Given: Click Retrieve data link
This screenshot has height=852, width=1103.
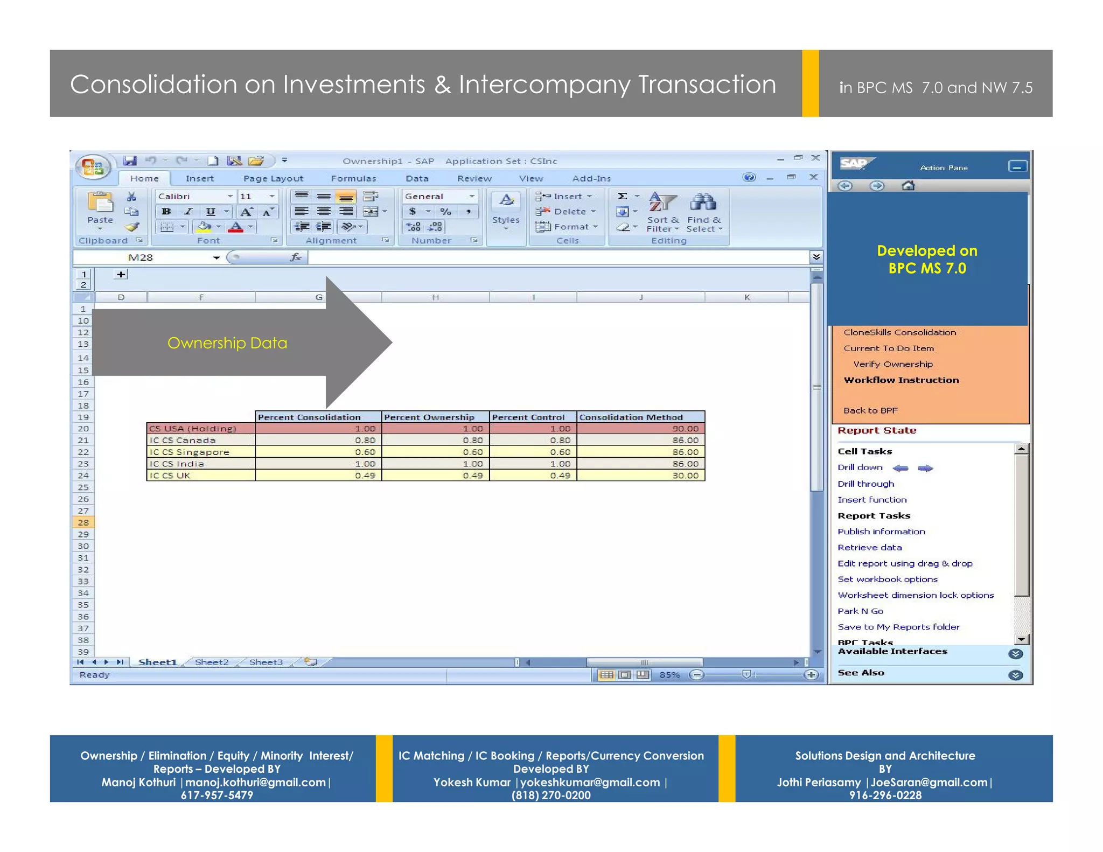Looking at the screenshot, I should (869, 547).
